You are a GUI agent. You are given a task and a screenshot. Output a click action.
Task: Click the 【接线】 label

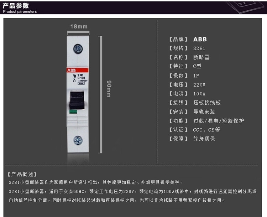(x=178, y=103)
